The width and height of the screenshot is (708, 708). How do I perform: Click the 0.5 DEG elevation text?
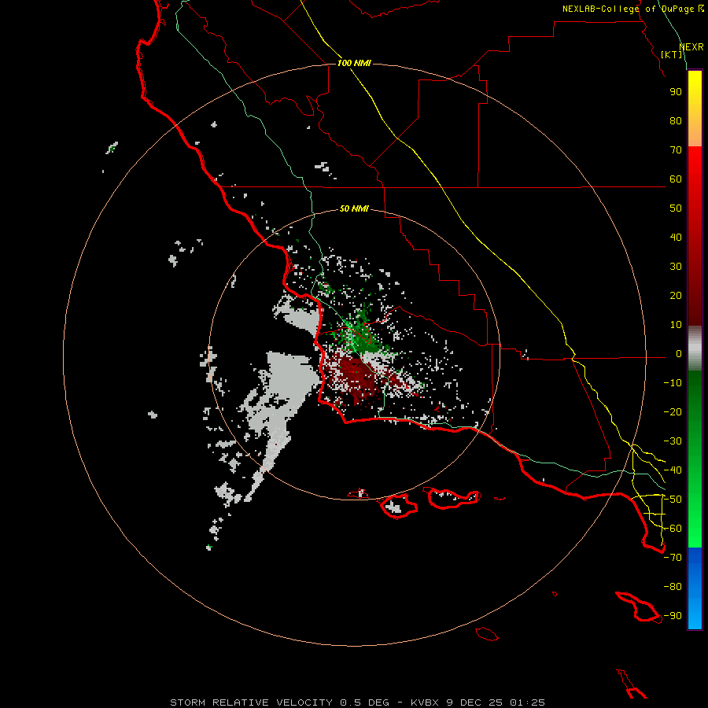tap(365, 702)
